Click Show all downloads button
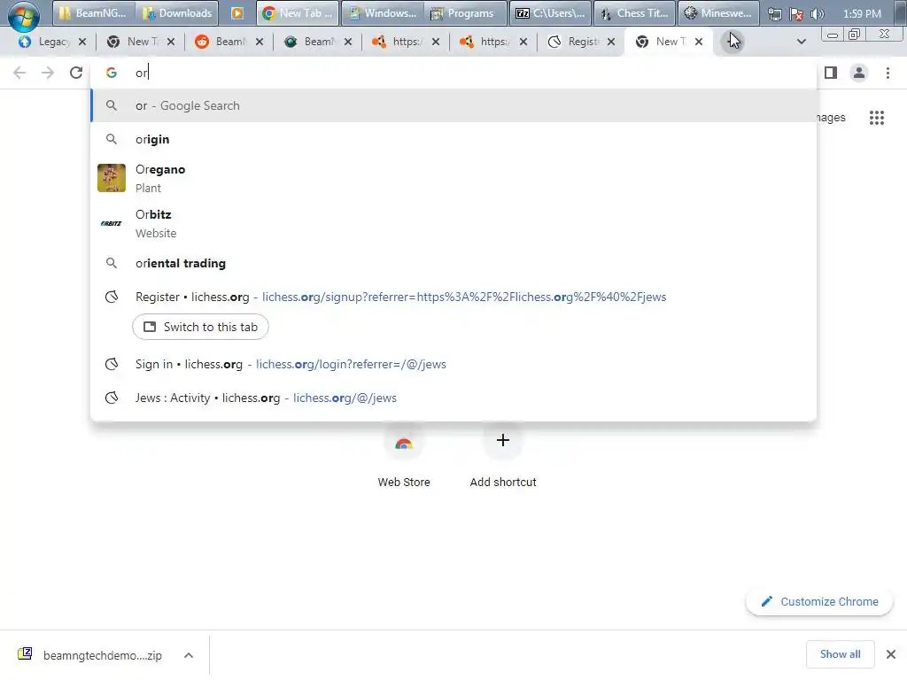Image resolution: width=907 pixels, height=680 pixels. 840,654
